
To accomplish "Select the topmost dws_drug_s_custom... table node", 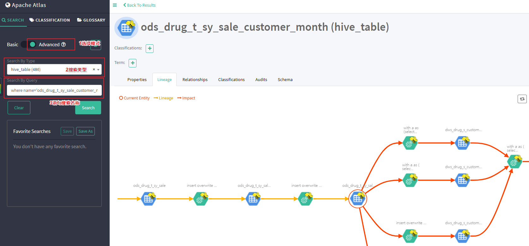I will pos(463,143).
